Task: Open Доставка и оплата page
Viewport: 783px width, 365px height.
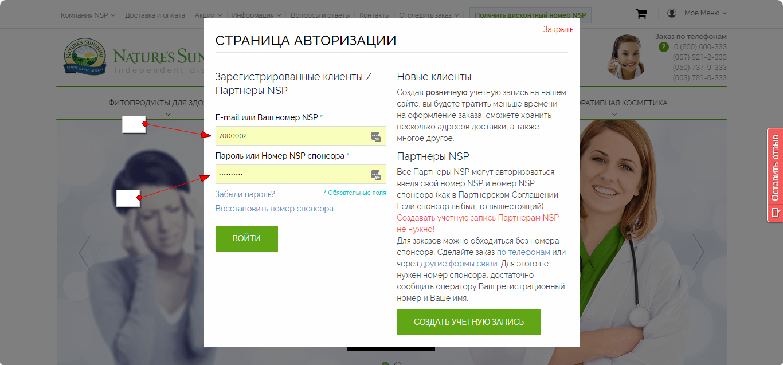Action: [155, 15]
